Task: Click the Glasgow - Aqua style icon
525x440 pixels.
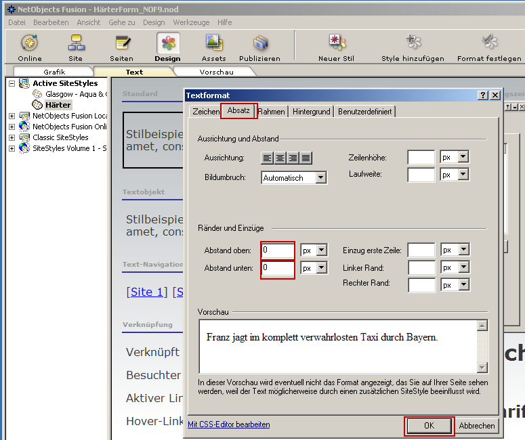Action: [37, 94]
